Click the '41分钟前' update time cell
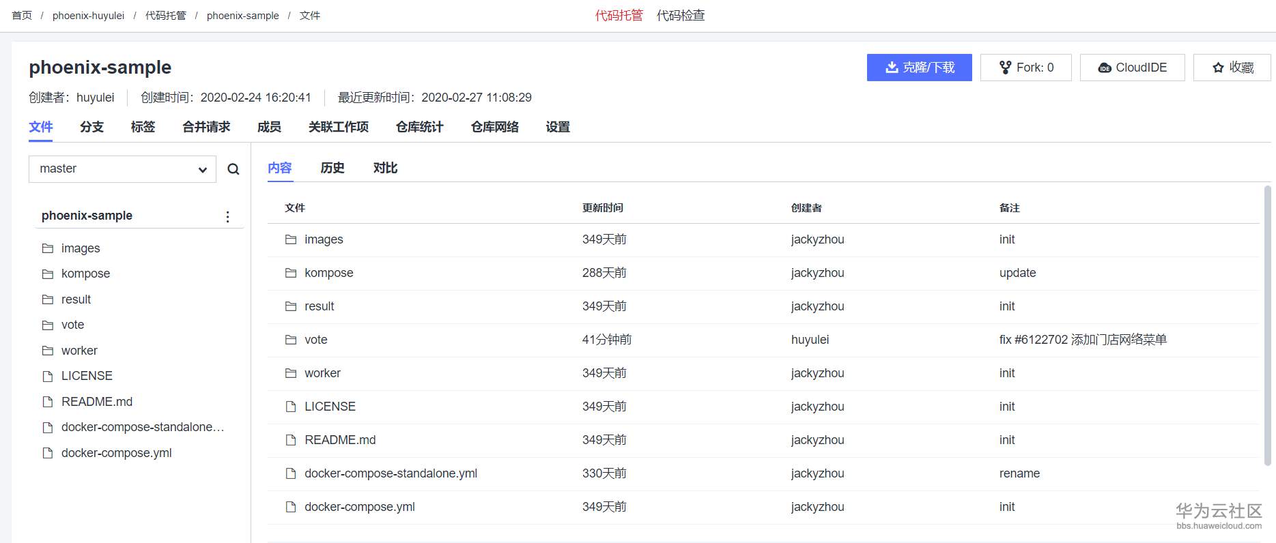1276x543 pixels. pos(607,340)
